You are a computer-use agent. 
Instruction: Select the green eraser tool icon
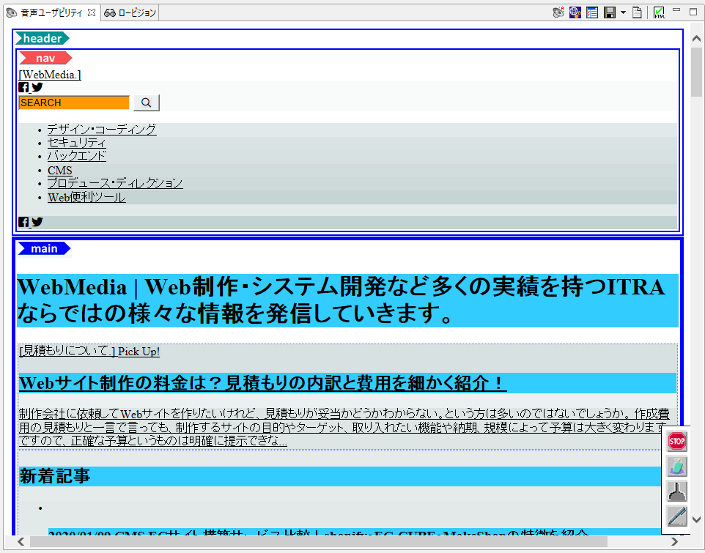coord(676,467)
